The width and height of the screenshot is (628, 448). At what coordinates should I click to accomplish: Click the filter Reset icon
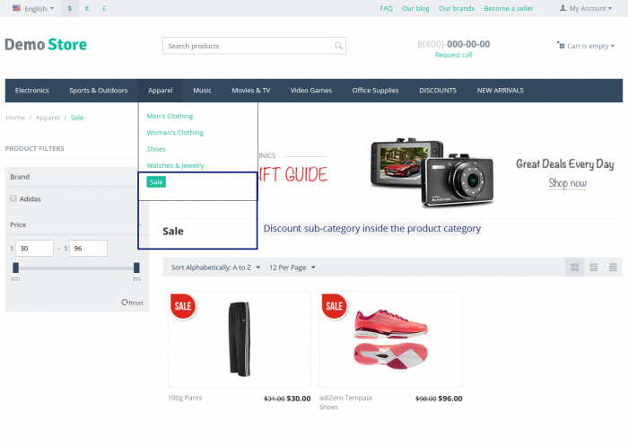pos(125,303)
